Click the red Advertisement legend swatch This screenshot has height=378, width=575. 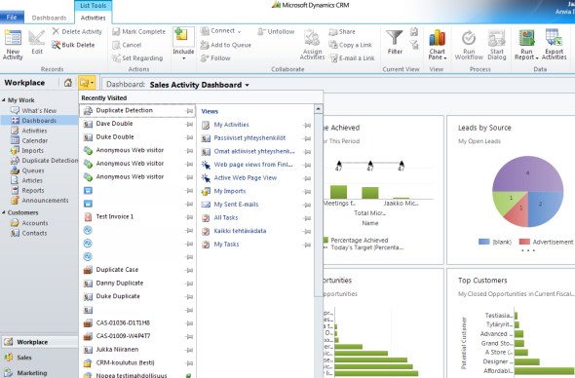(524, 242)
